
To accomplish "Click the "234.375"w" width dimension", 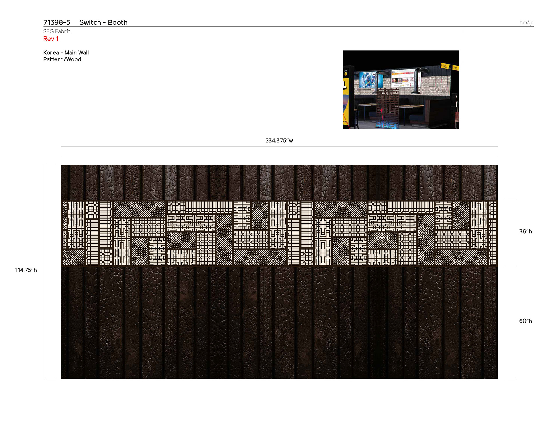I will pyautogui.click(x=279, y=141).
